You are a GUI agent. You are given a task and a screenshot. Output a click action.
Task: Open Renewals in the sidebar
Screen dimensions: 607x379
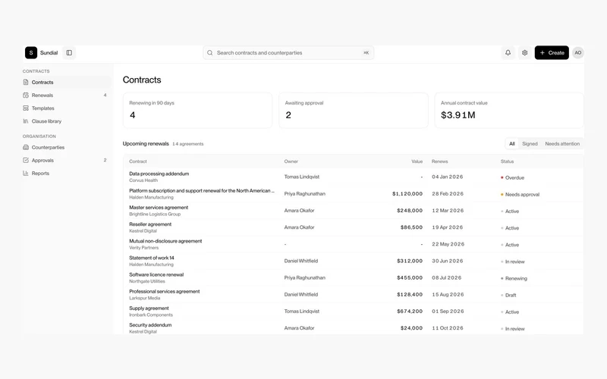[x=66, y=96]
